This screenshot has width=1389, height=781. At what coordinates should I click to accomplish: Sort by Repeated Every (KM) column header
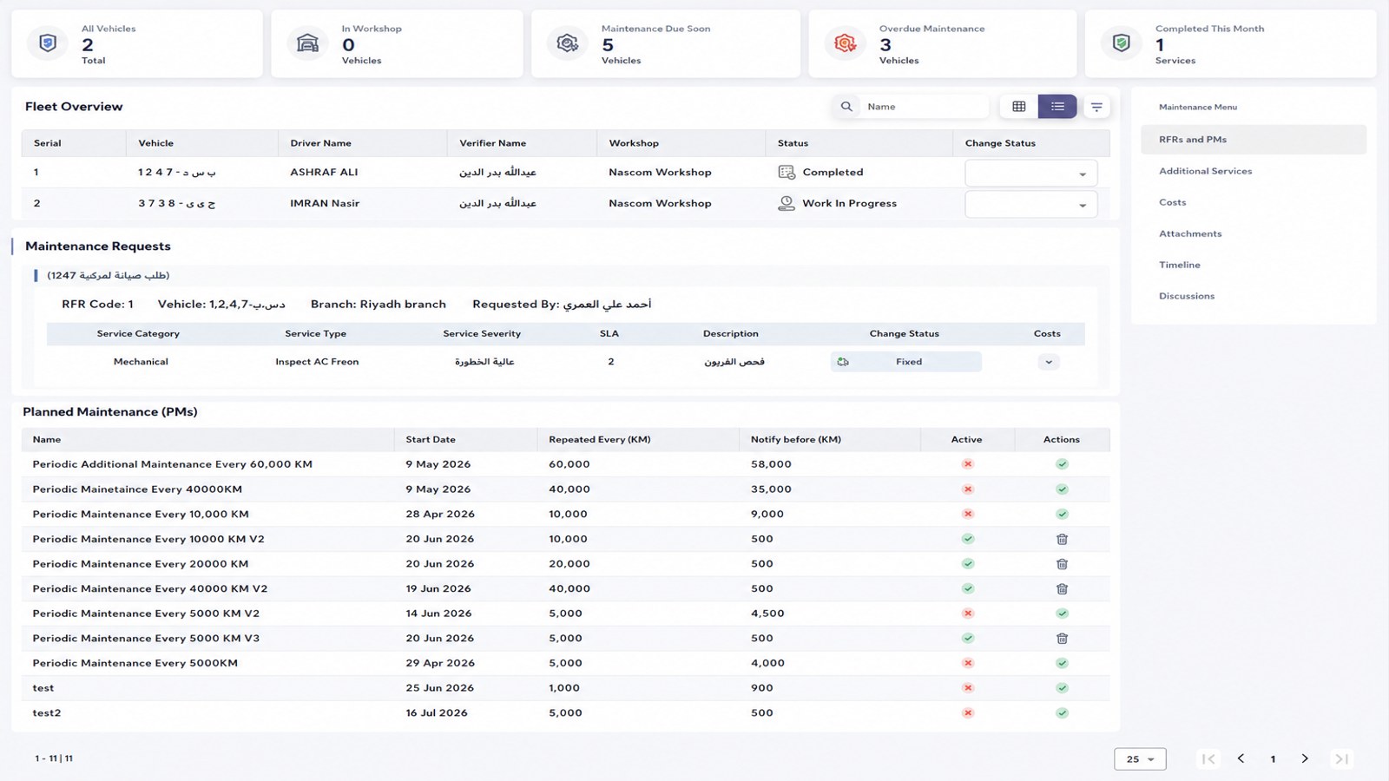(x=600, y=440)
